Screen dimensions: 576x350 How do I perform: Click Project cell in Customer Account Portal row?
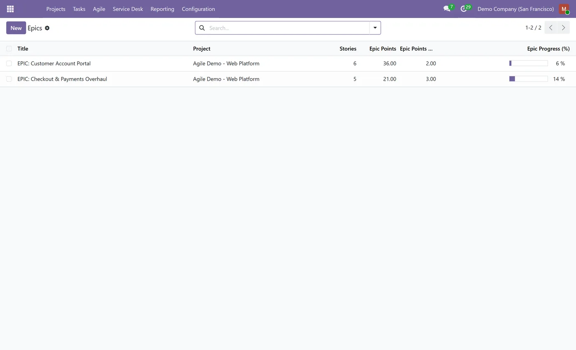pyautogui.click(x=226, y=63)
